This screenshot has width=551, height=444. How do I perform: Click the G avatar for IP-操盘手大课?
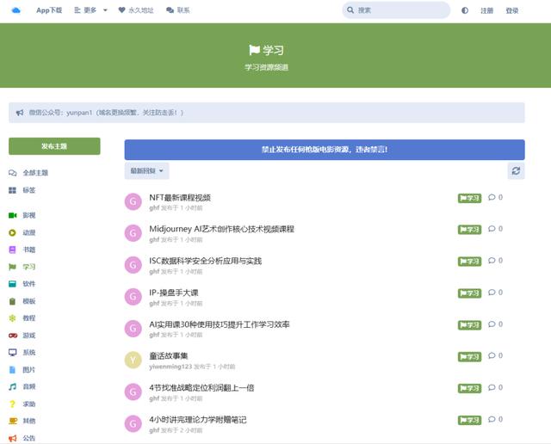pos(133,297)
